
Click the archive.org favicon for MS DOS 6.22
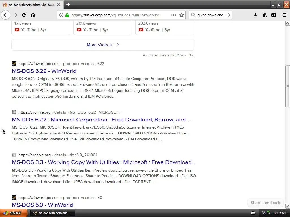click(x=14, y=112)
